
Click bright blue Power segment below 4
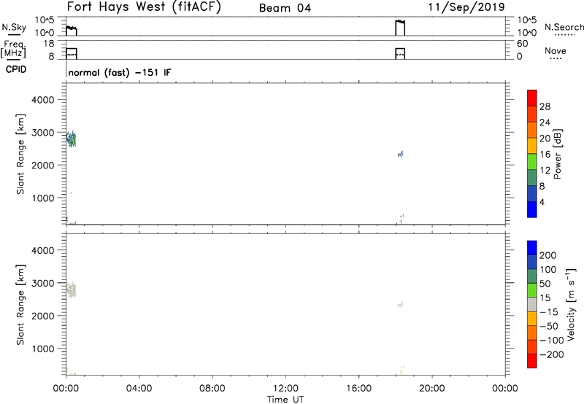pos(532,209)
